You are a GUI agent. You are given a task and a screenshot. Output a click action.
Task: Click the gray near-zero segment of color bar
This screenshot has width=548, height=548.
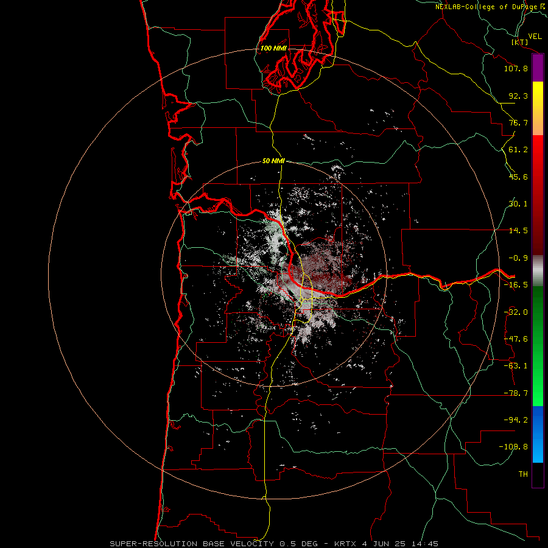coord(538,271)
